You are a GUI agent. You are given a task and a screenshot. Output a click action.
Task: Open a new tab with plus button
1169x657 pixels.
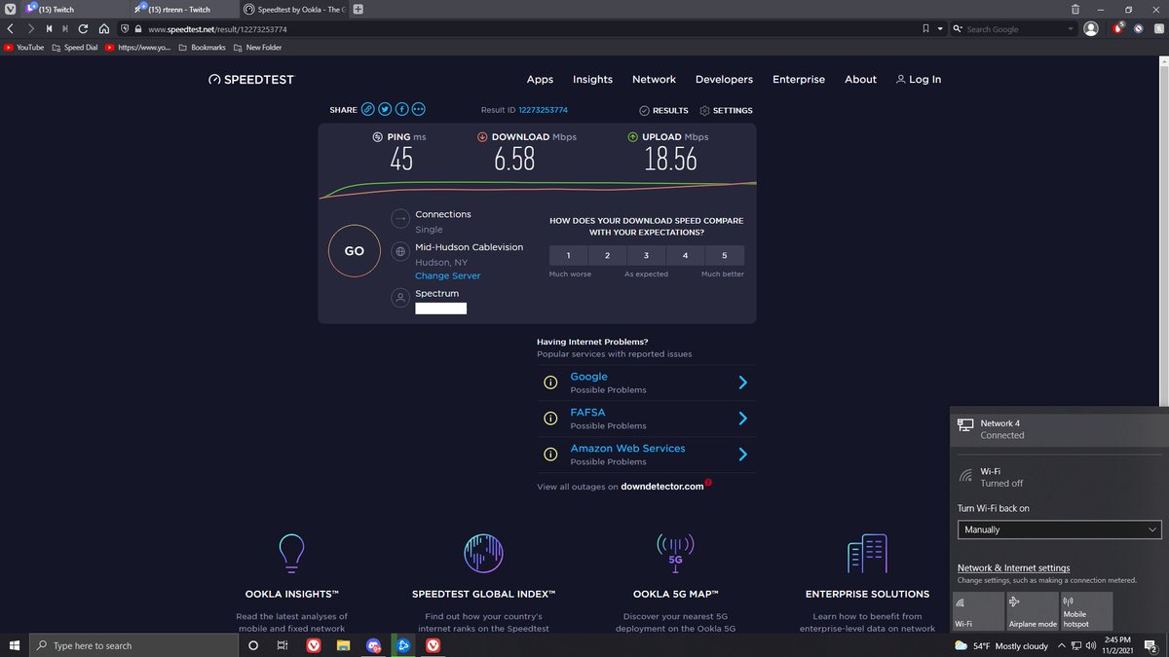tap(358, 9)
